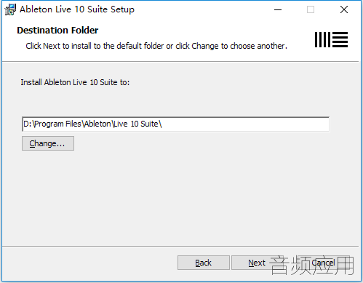
Task: Click the vertical bars of the Ableton logo
Action: point(322,39)
